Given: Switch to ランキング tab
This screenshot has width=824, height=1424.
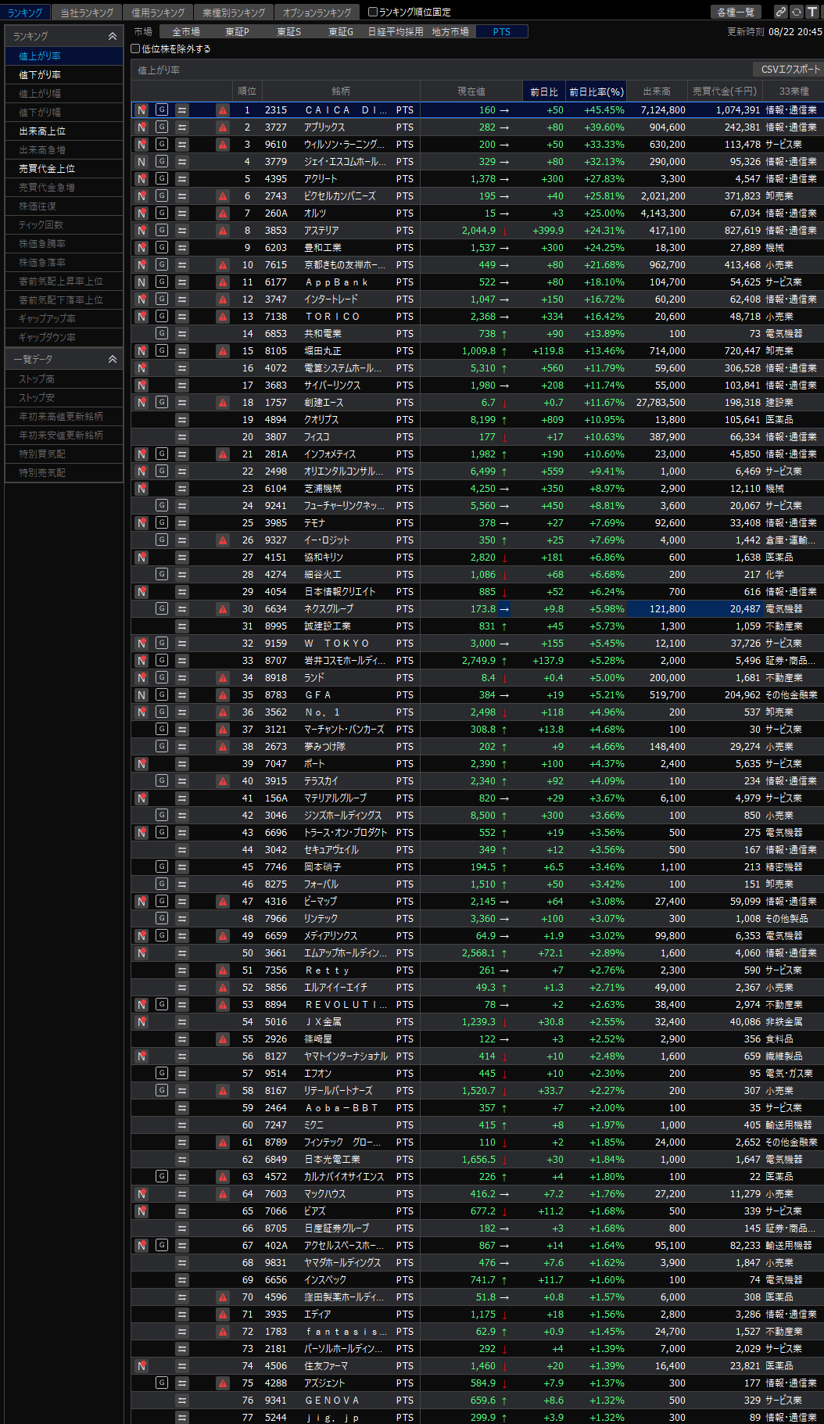Looking at the screenshot, I should tap(25, 13).
